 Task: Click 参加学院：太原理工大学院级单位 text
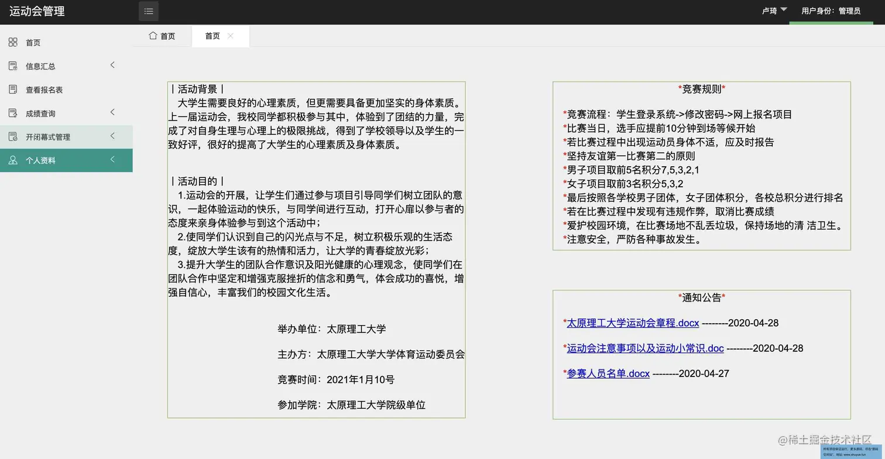351,405
